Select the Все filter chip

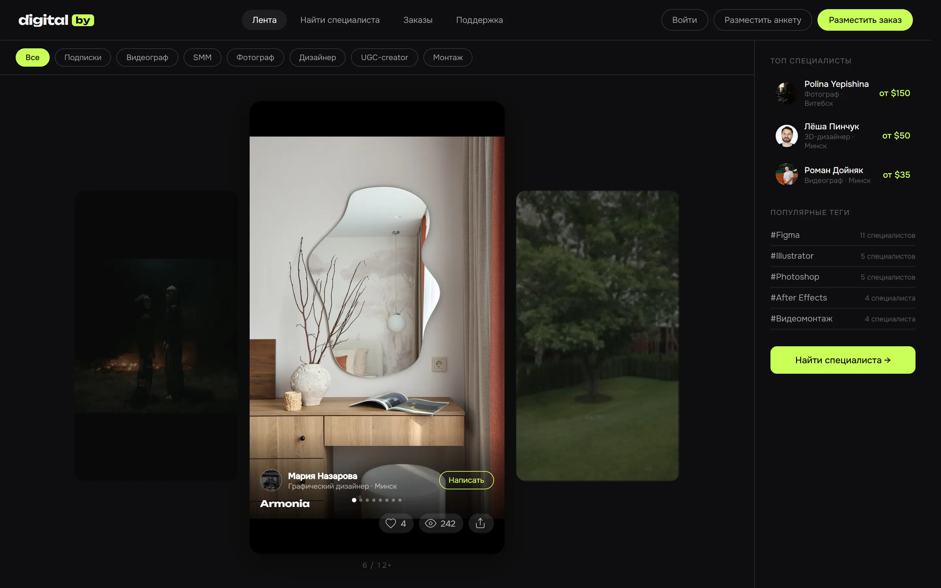coord(33,57)
